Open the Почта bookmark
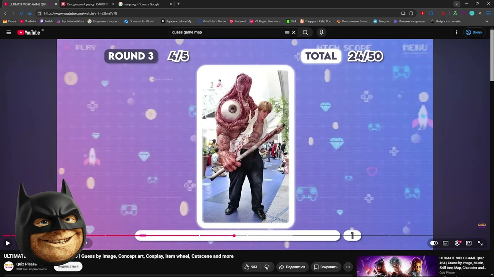494x277 pixels. coord(10,21)
